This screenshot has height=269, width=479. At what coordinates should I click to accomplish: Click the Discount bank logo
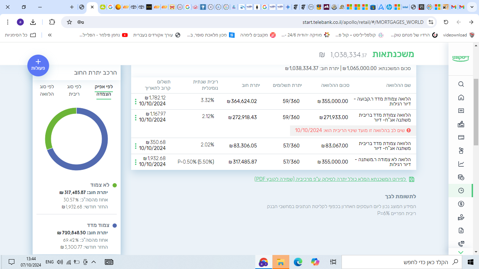(x=461, y=58)
